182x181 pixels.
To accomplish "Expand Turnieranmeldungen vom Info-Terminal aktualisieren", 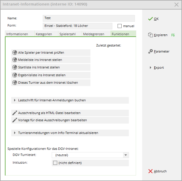I will (15, 133).
